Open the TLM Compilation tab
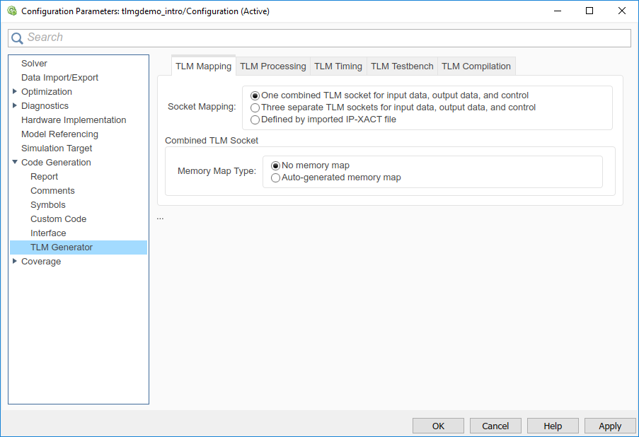639x437 pixels. tap(476, 66)
